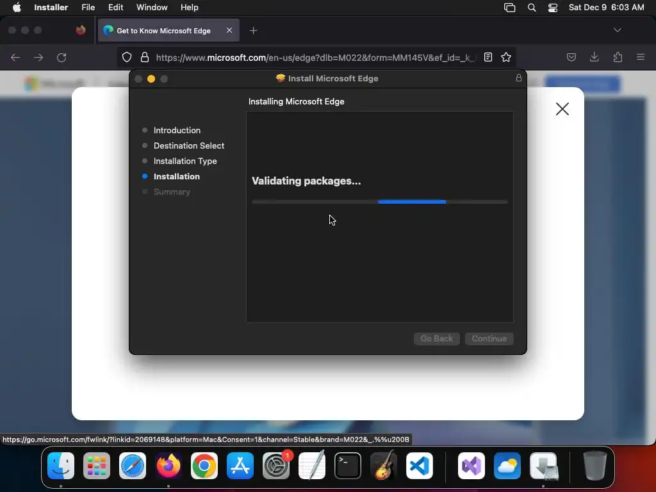Click the microsoft.com URL address field
Viewport: 656px width, 492px height.
[315, 57]
